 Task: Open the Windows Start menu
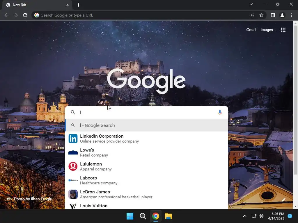[130, 216]
